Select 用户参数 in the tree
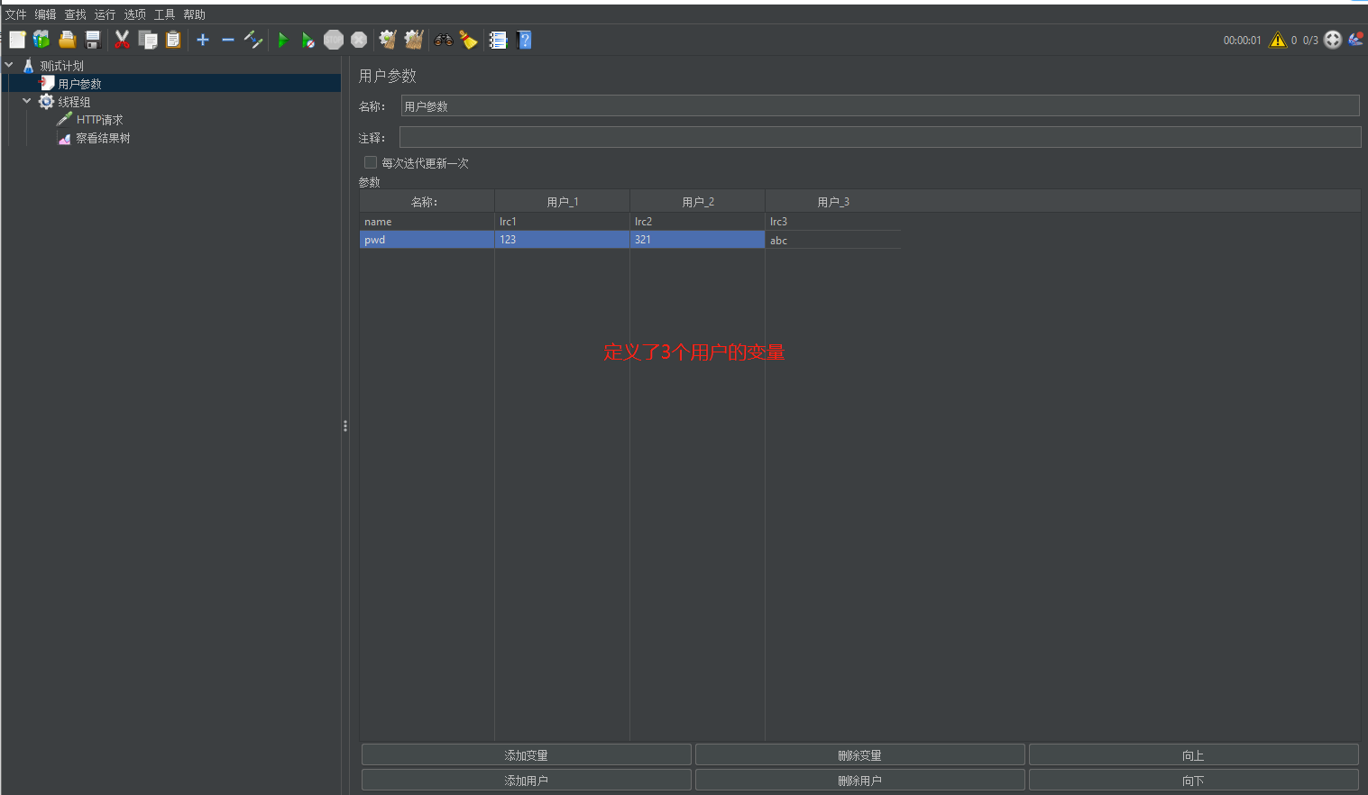Viewport: 1368px width, 795px height. pos(80,84)
